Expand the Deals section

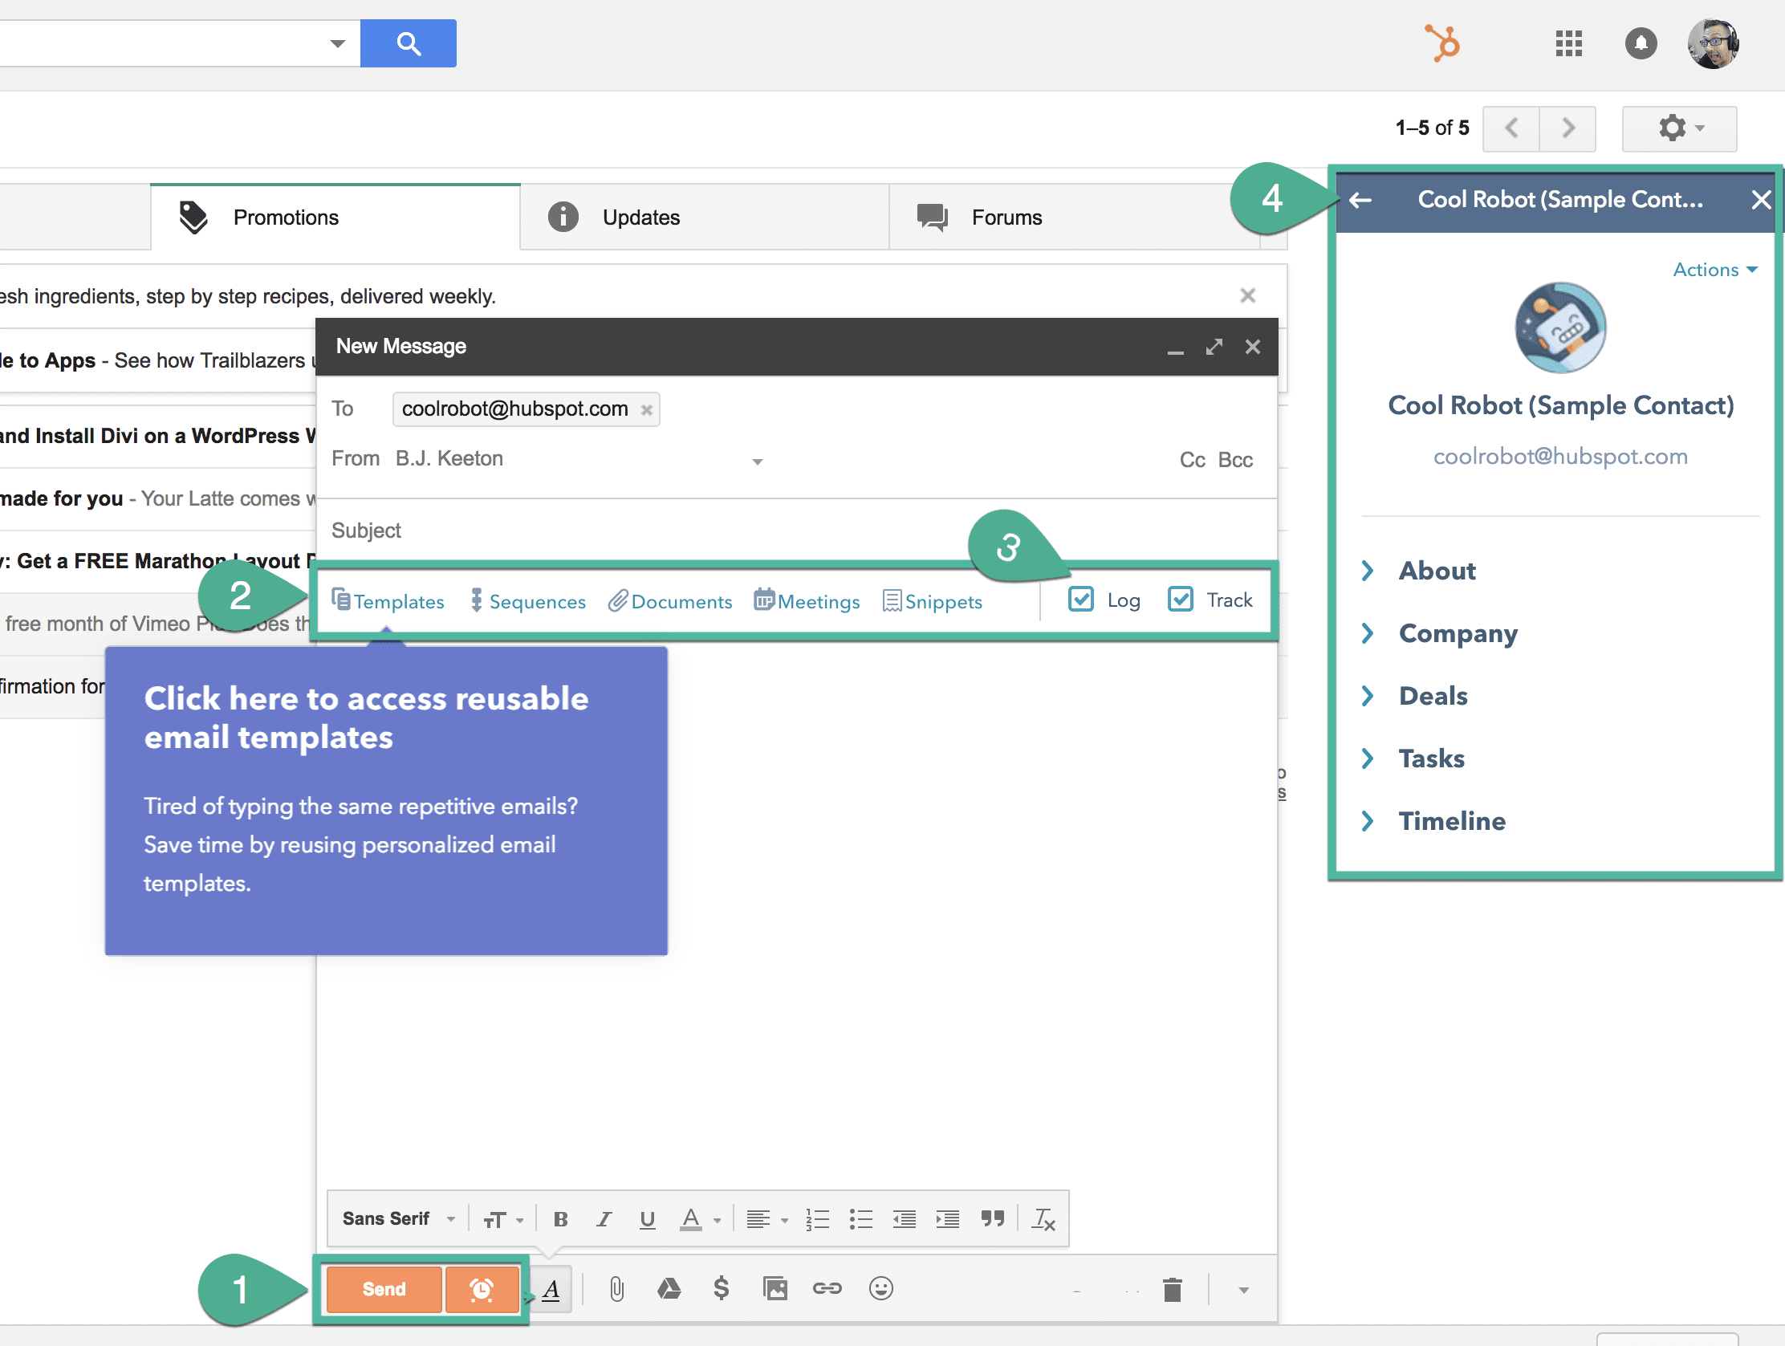click(x=1415, y=696)
